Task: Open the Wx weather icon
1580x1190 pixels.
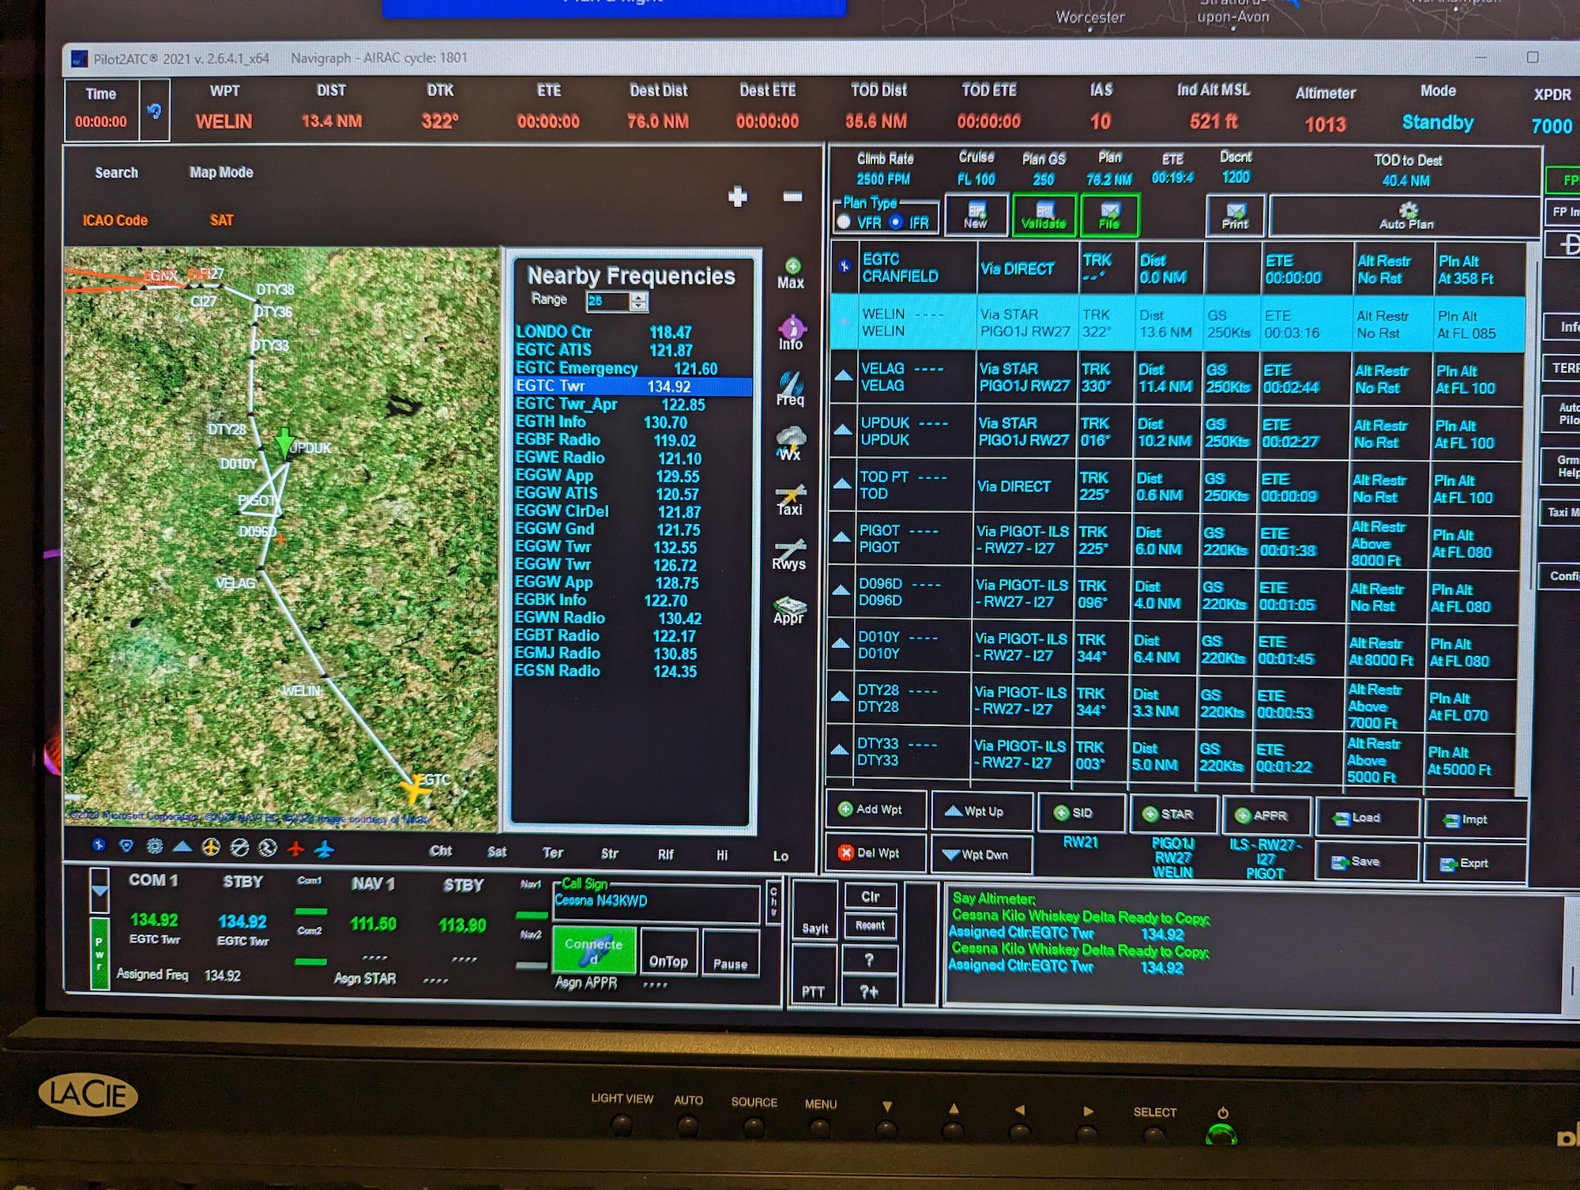Action: pos(790,443)
